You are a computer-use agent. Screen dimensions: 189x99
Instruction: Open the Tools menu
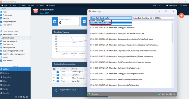(40, 6)
